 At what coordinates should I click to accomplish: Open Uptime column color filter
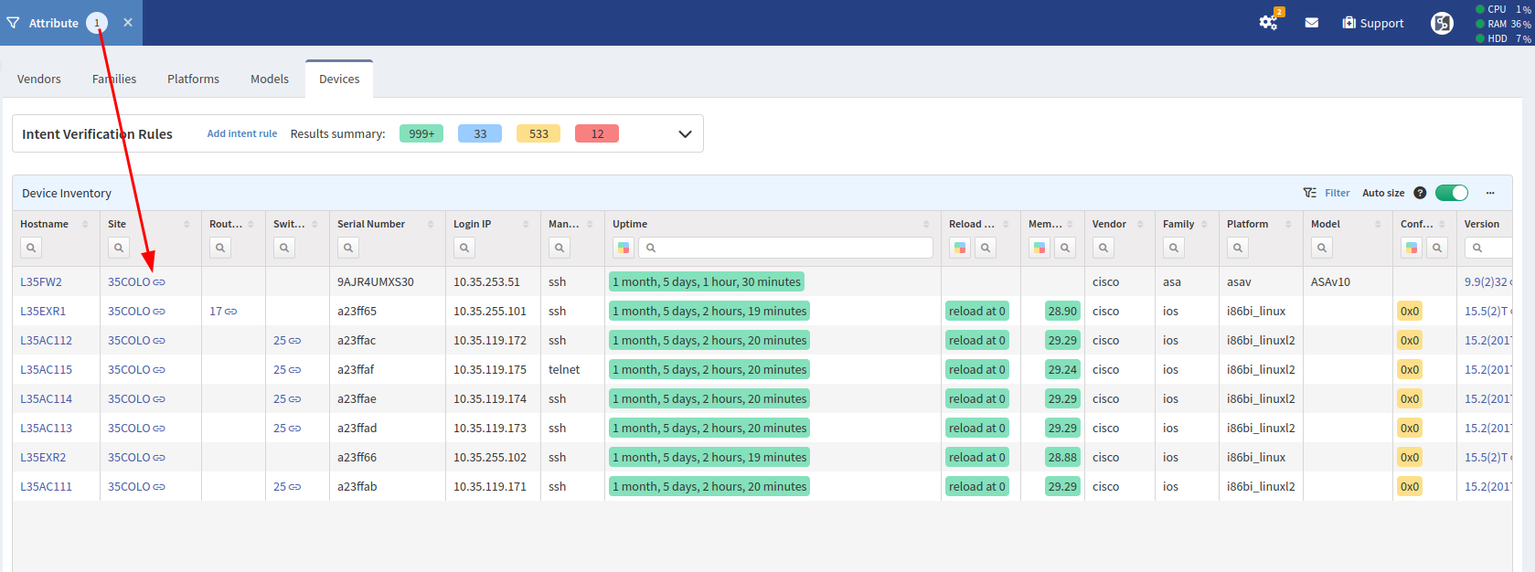pyautogui.click(x=624, y=248)
